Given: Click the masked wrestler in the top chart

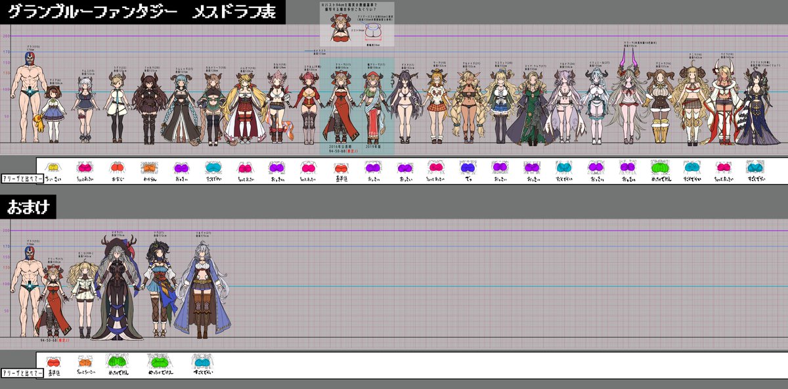Looking at the screenshot, I should tap(28, 97).
